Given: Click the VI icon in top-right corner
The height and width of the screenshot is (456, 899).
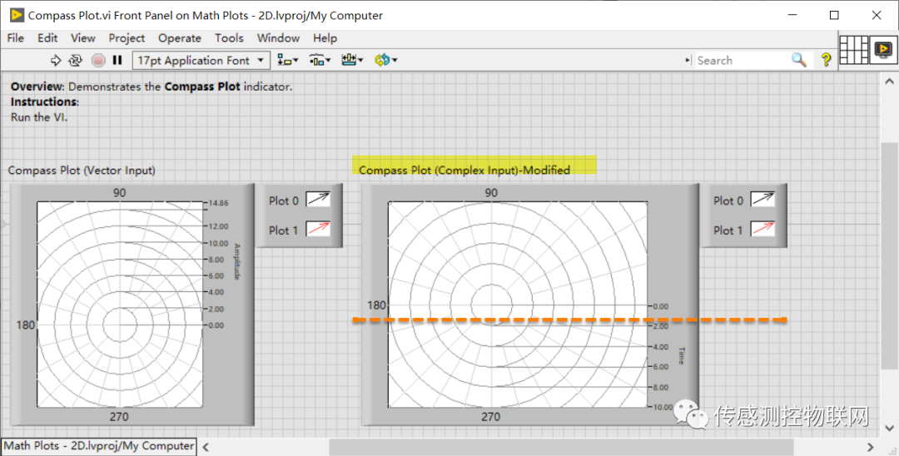Looking at the screenshot, I should (882, 51).
